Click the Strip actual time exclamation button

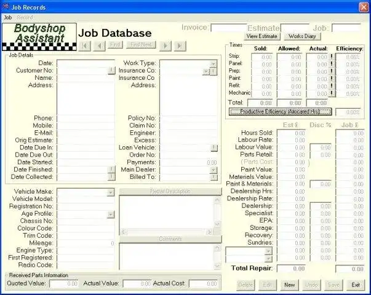tap(332, 57)
